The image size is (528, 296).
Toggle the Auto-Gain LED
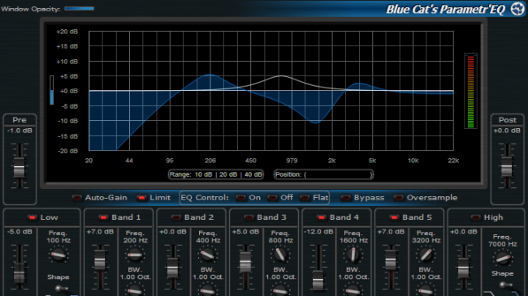point(77,198)
